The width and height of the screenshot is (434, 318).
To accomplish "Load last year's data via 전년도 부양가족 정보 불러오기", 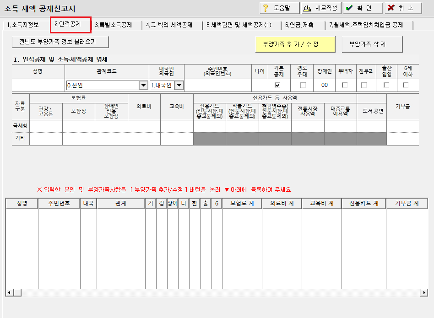I will click(x=60, y=42).
